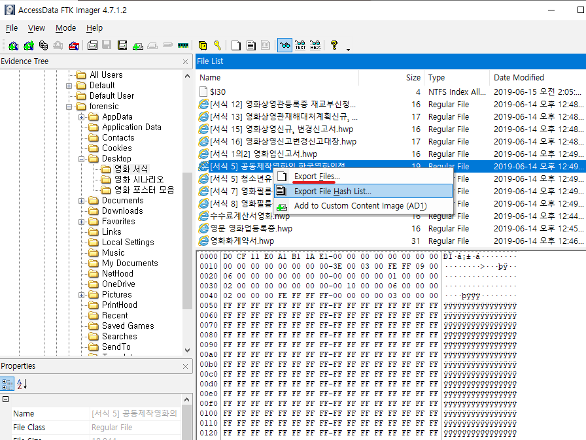This screenshot has width=586, height=440.
Task: Sort file list by the Type column
Action: tap(457, 78)
